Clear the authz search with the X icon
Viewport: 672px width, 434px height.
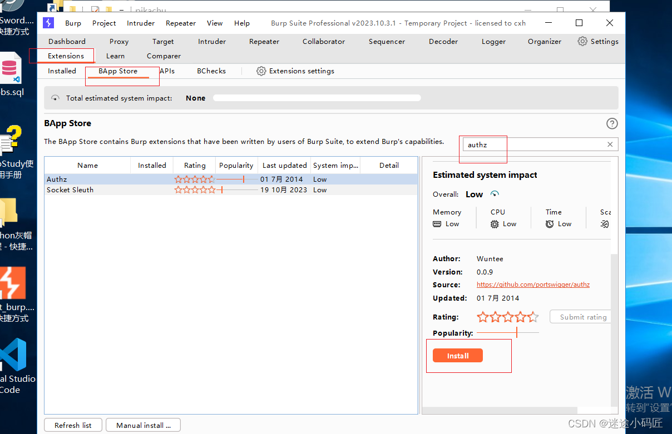click(610, 144)
